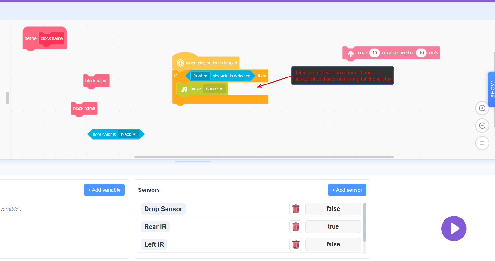Image resolution: width=495 pixels, height=261 pixels.
Task: Delete the Drop Sensor row
Action: point(296,209)
